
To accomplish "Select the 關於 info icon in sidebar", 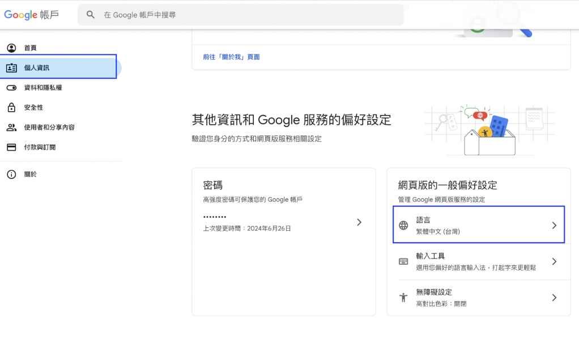I will (12, 174).
